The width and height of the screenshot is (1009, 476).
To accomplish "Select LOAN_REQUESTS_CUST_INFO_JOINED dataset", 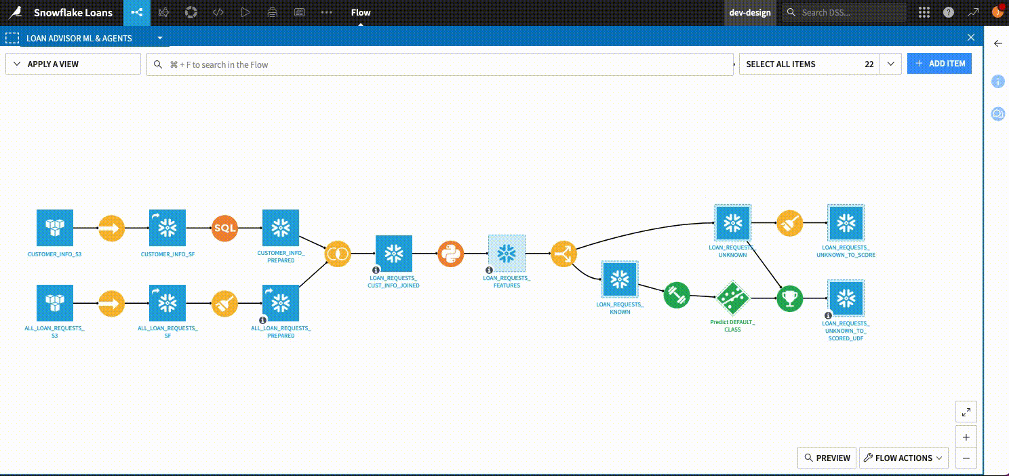I will pos(394,254).
